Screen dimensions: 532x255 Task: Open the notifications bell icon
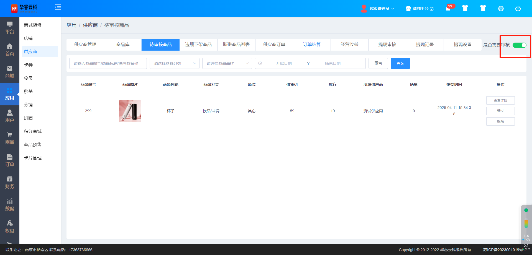pos(448,9)
